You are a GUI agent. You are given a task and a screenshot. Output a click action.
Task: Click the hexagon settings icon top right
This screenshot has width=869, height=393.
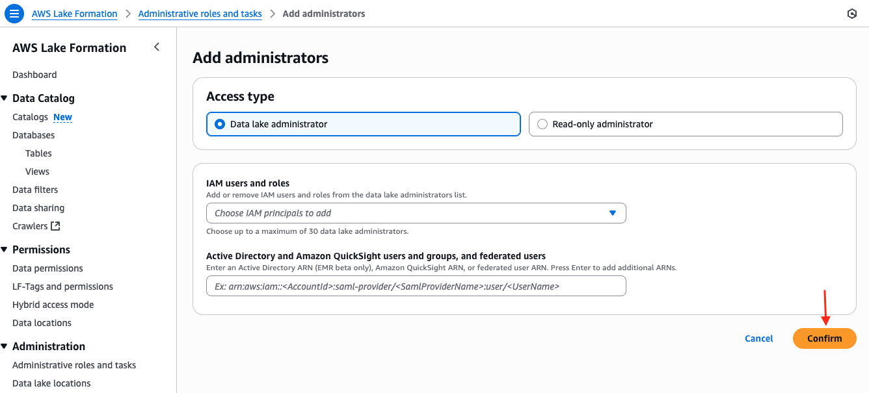852,14
